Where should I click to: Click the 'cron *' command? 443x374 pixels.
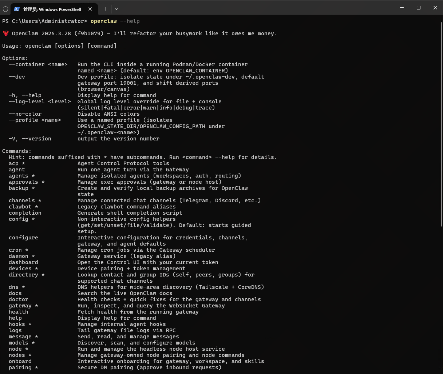[x=19, y=250]
